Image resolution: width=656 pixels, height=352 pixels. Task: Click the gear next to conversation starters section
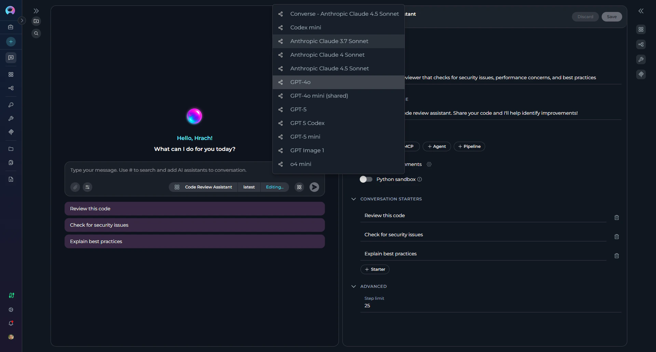(x=429, y=164)
